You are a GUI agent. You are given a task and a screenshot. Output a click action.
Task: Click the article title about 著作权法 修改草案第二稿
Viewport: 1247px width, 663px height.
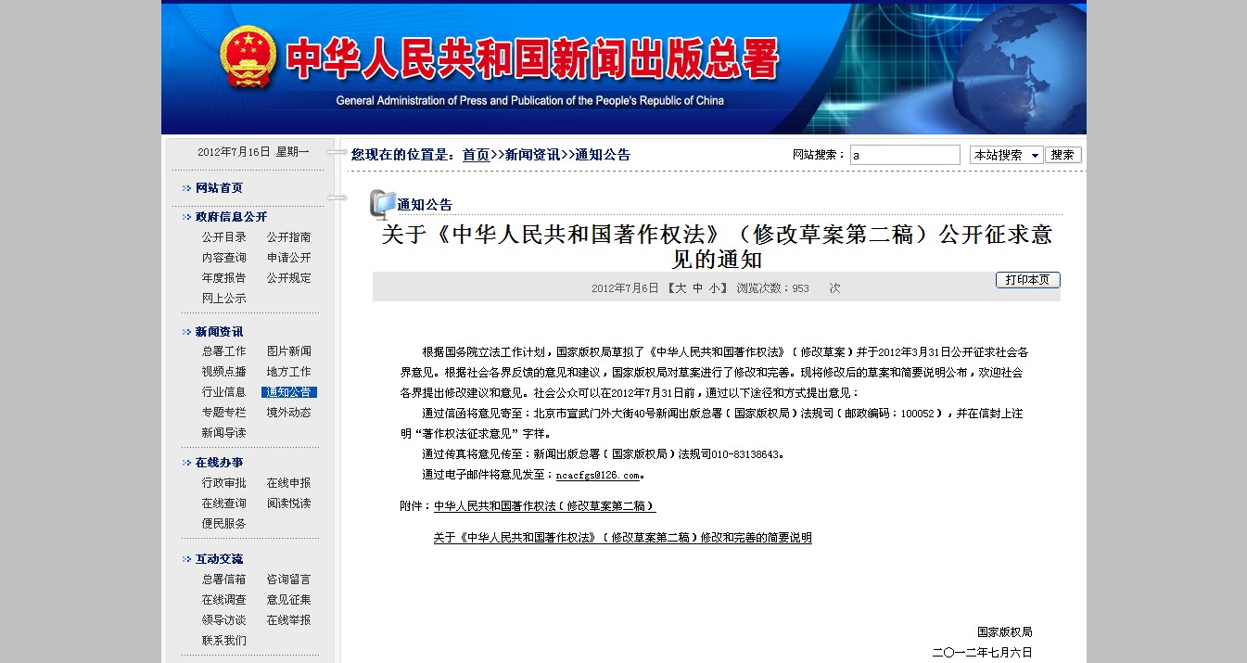pos(717,246)
